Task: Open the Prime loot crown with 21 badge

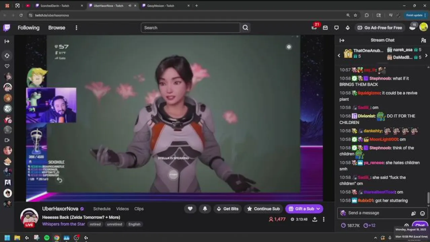Action: pyautogui.click(x=314, y=28)
